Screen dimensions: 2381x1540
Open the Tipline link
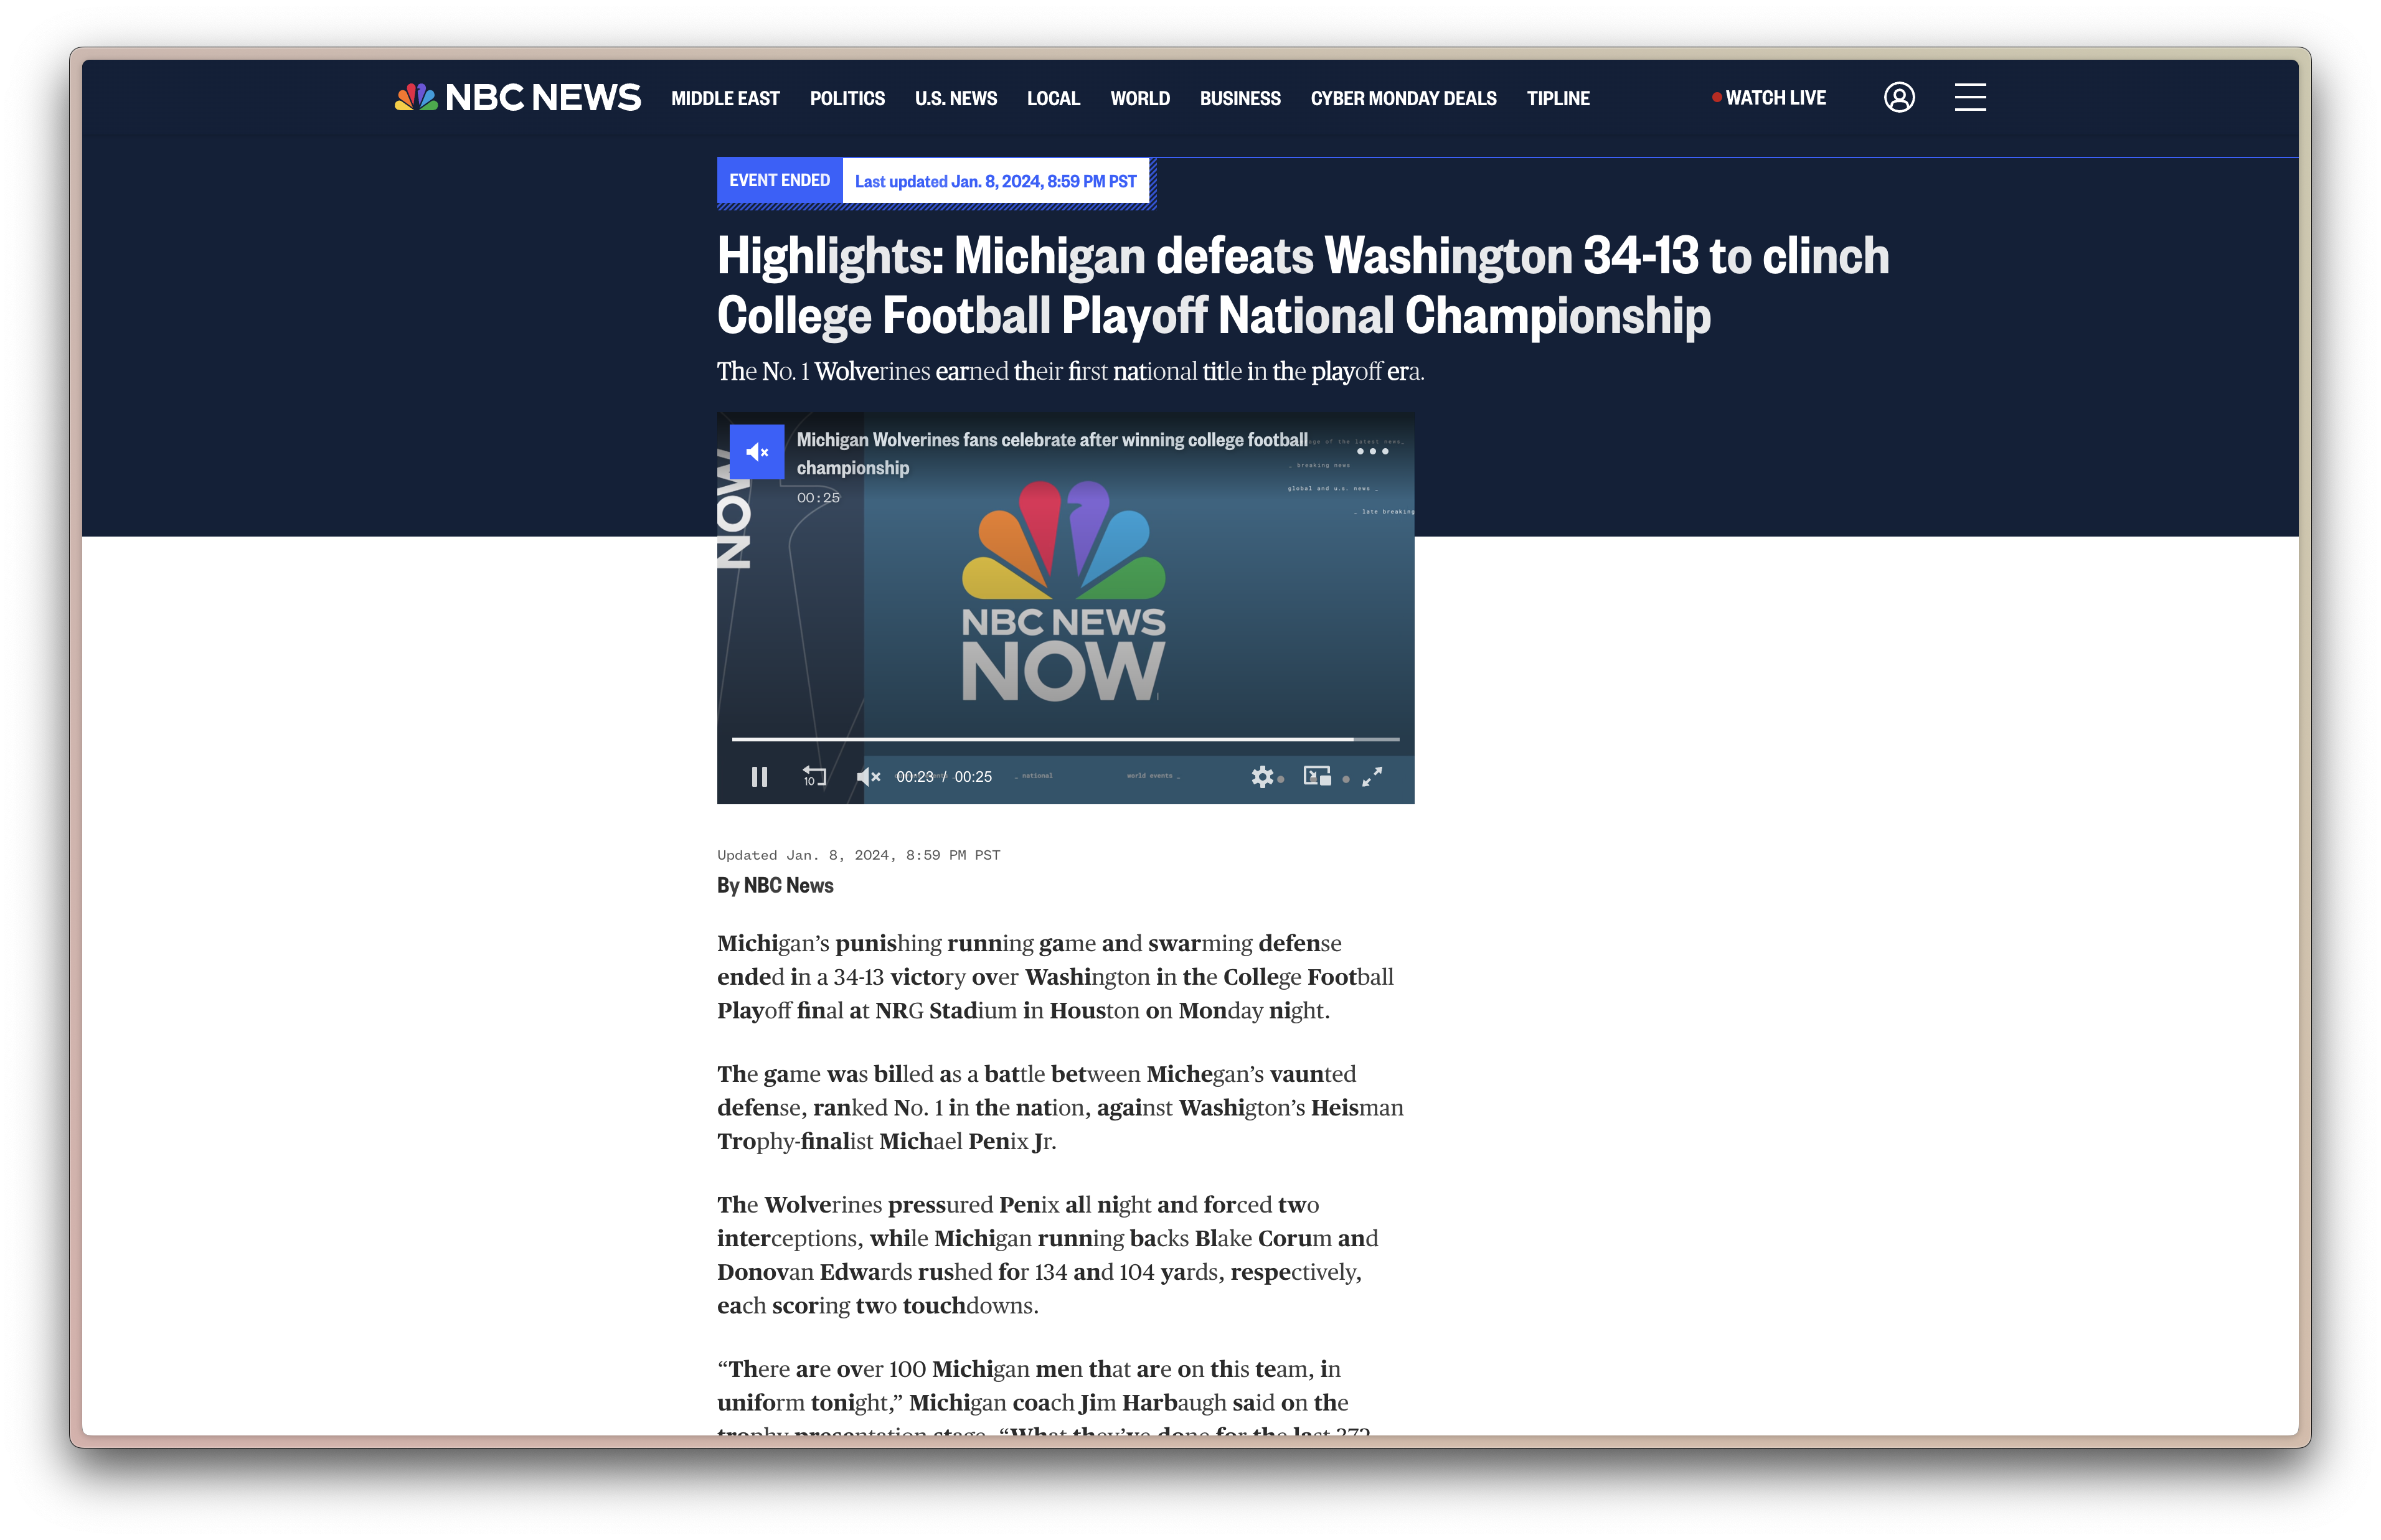point(1557,98)
